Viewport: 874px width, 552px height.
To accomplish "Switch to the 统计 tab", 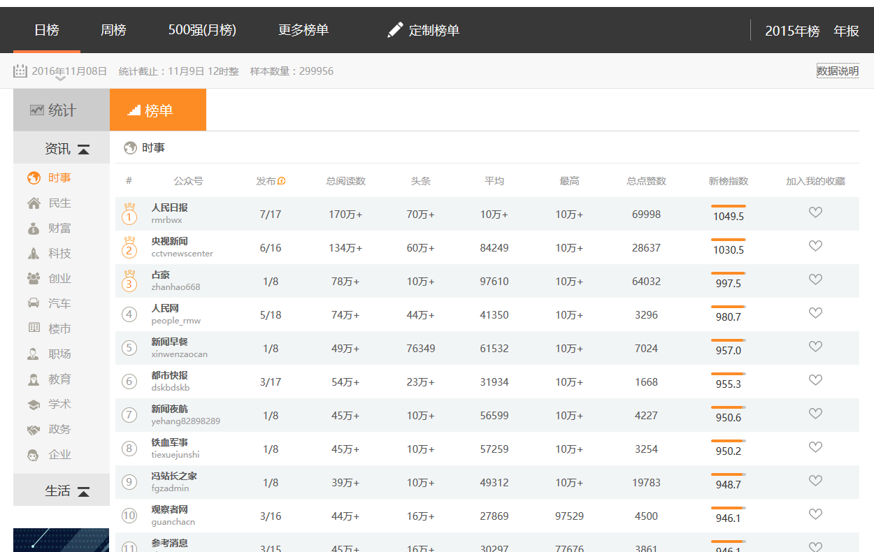I will 62,110.
